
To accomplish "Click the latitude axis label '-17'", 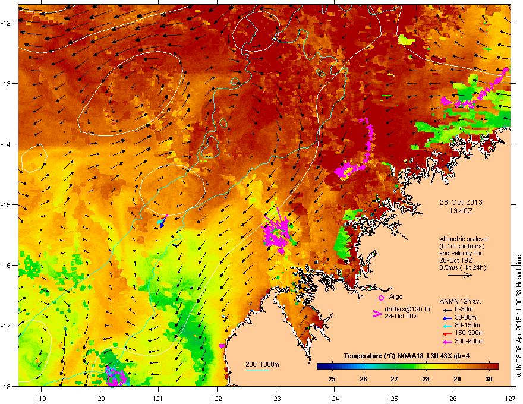I will coord(7,326).
